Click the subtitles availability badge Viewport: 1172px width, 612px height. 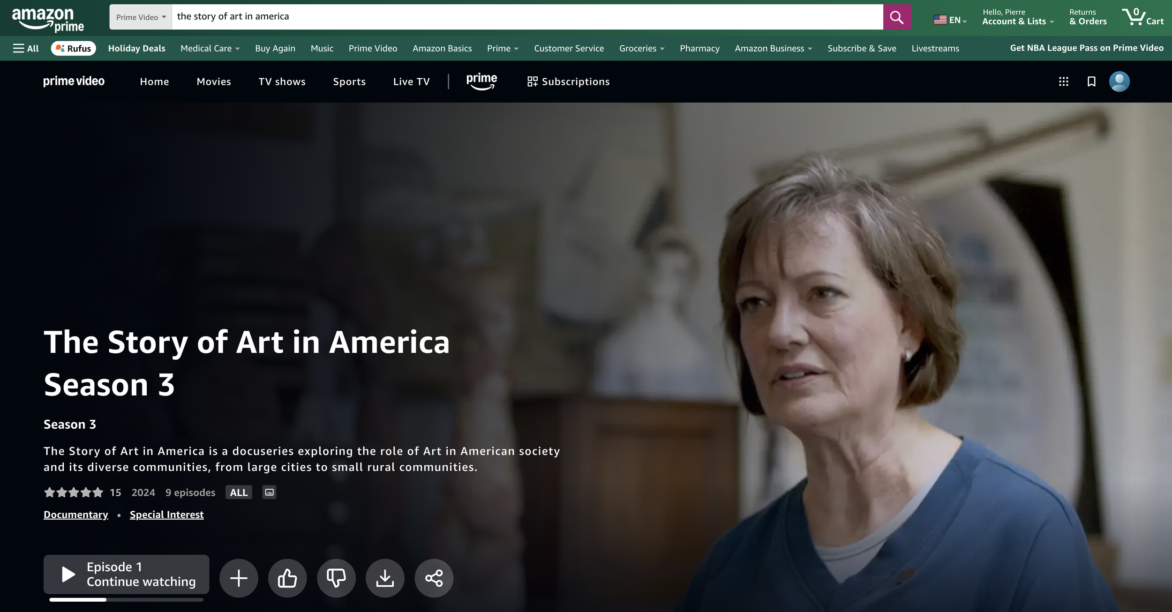pyautogui.click(x=269, y=492)
